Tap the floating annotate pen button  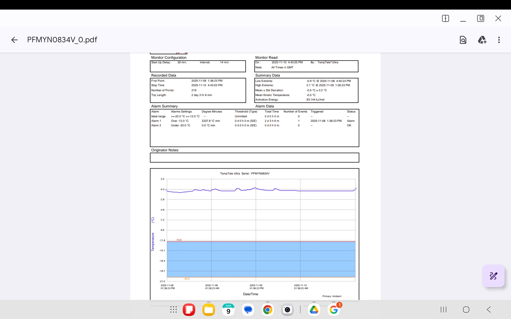pyautogui.click(x=493, y=276)
